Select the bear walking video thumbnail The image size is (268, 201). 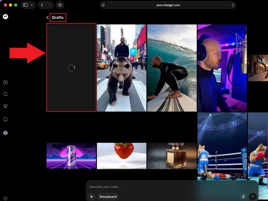tap(121, 67)
